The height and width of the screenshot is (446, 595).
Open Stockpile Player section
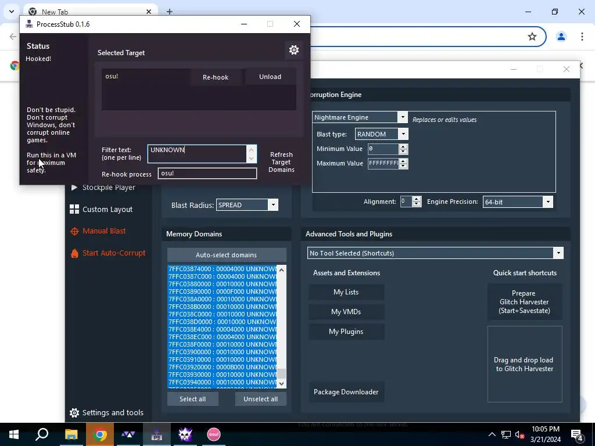click(x=109, y=188)
